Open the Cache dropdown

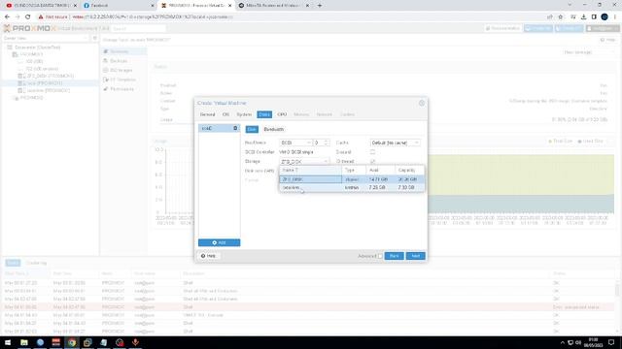[x=395, y=143]
